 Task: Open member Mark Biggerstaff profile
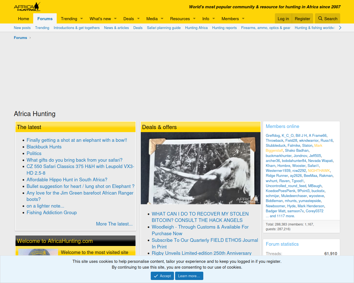click(x=294, y=148)
